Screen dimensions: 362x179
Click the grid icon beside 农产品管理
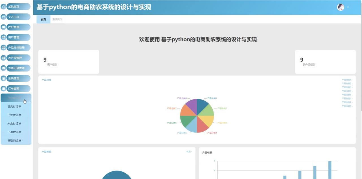(4, 58)
